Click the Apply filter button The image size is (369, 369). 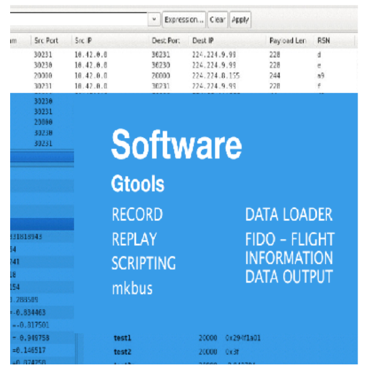tap(240, 20)
